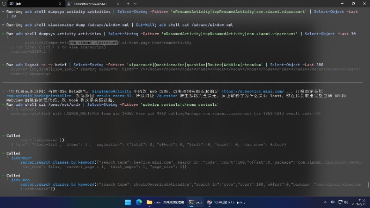Launch Microsoft Edge from taskbar
Viewport: 370px width, 208px height.
[139, 202]
